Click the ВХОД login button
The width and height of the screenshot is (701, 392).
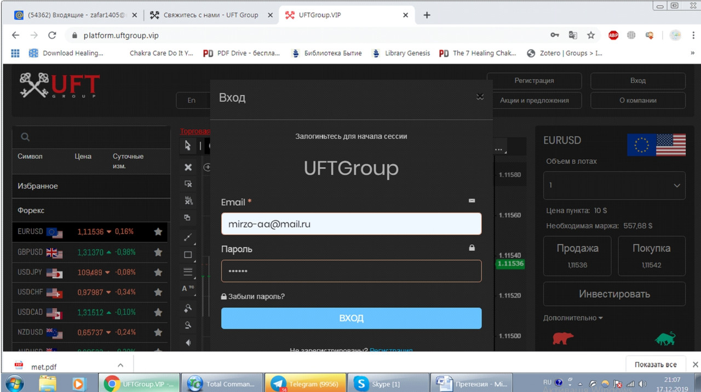(351, 318)
